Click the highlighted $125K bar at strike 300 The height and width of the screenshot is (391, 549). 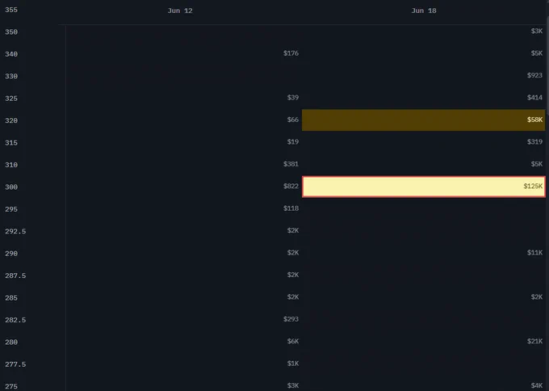(x=424, y=187)
